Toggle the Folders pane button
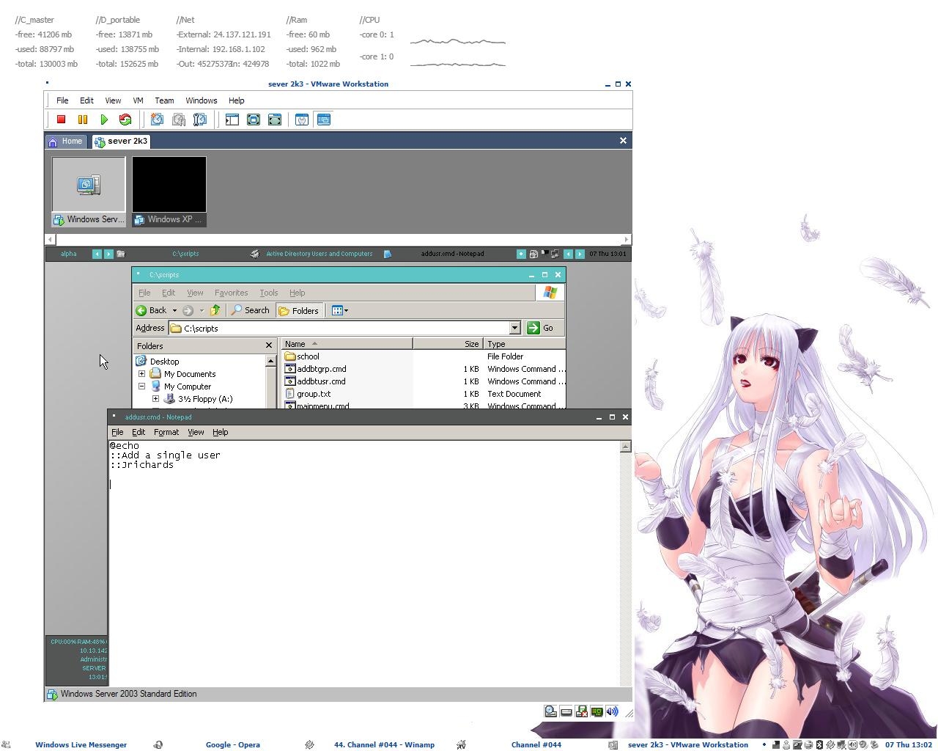Screen dimensions: 938x751 click(x=298, y=310)
